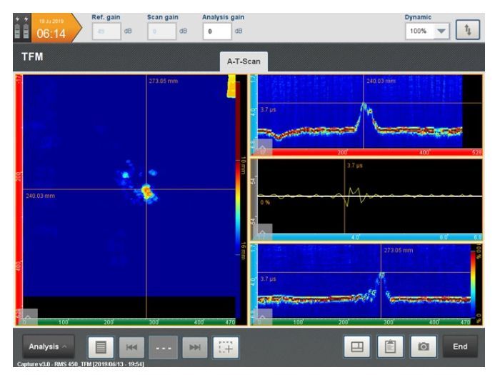Switch to the A-T-Scan tab
The image size is (500, 375).
pyautogui.click(x=244, y=62)
